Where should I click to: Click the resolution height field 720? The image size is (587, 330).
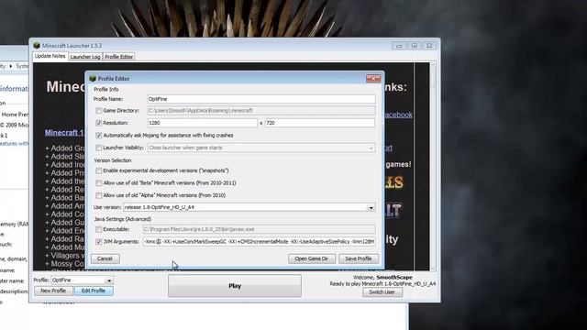click(x=320, y=123)
